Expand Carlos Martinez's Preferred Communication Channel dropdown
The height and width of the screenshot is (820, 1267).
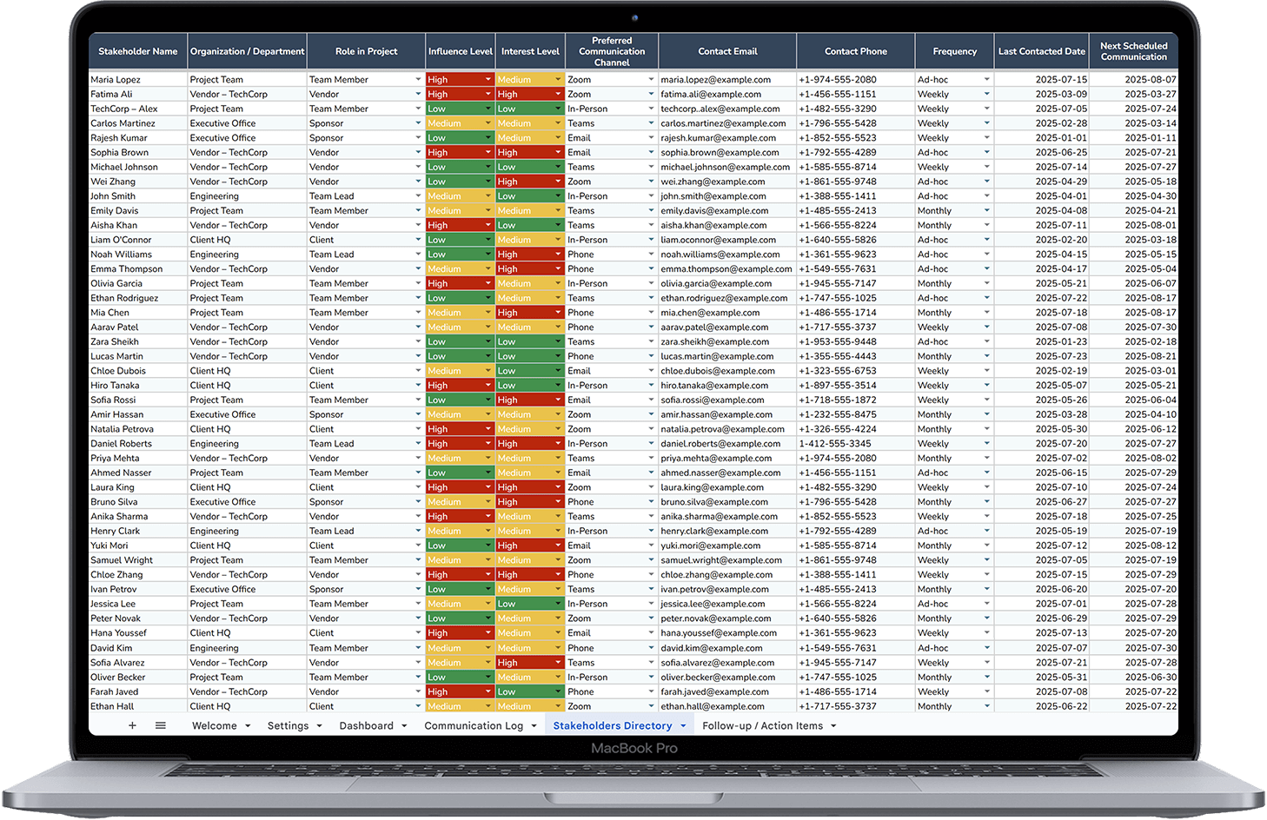(651, 123)
